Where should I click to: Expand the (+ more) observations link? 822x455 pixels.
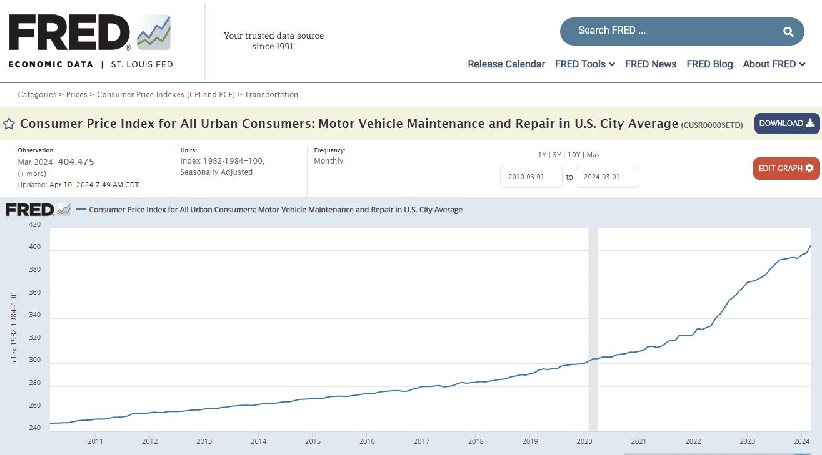pyautogui.click(x=32, y=174)
